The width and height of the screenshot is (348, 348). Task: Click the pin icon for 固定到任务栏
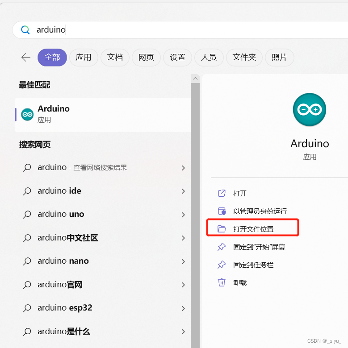coord(222,265)
